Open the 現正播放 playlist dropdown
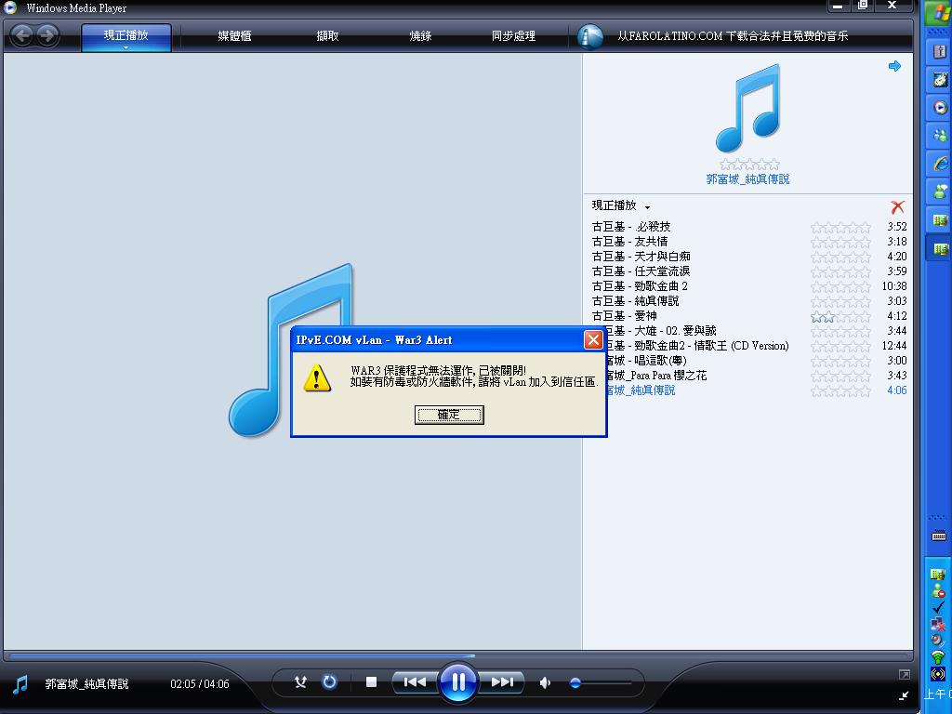Image resolution: width=952 pixels, height=714 pixels. (621, 205)
